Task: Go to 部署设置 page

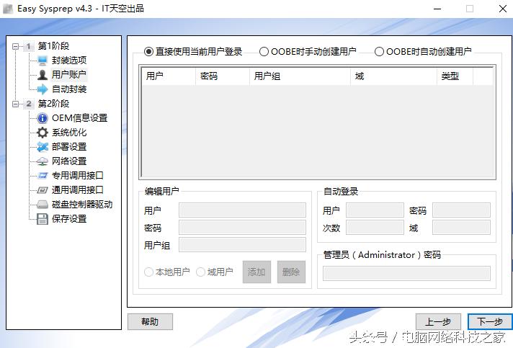Action: click(x=69, y=147)
